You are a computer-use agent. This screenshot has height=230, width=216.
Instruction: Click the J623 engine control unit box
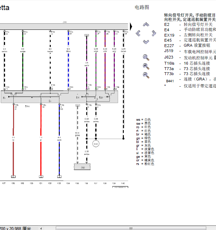82,167
